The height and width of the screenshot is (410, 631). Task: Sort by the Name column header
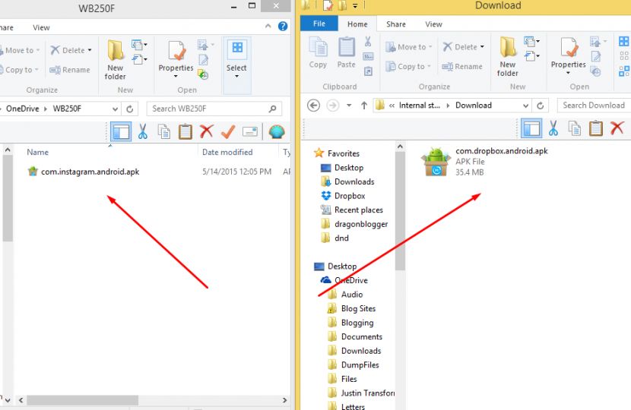(38, 152)
